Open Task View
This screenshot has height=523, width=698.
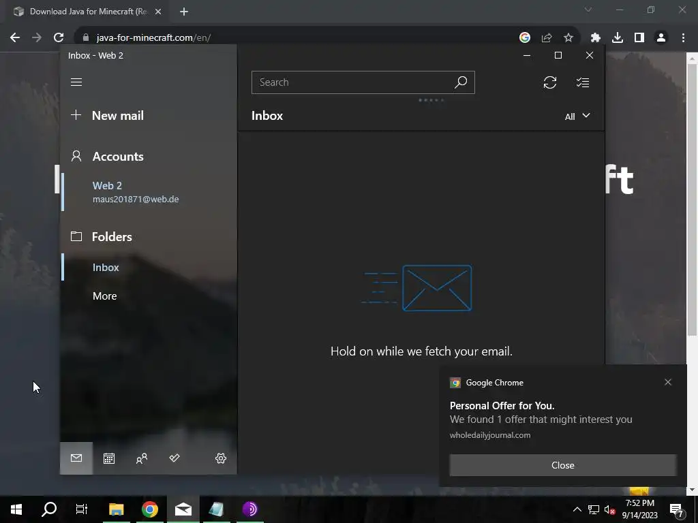click(x=82, y=509)
